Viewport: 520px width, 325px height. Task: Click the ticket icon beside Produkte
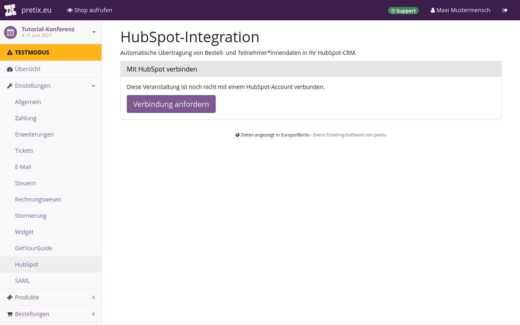pos(10,297)
